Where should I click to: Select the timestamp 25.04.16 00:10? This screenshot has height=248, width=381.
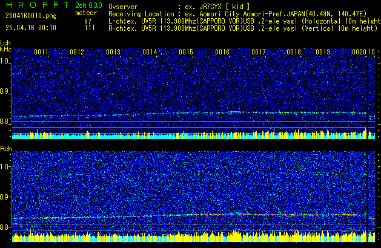(31, 28)
